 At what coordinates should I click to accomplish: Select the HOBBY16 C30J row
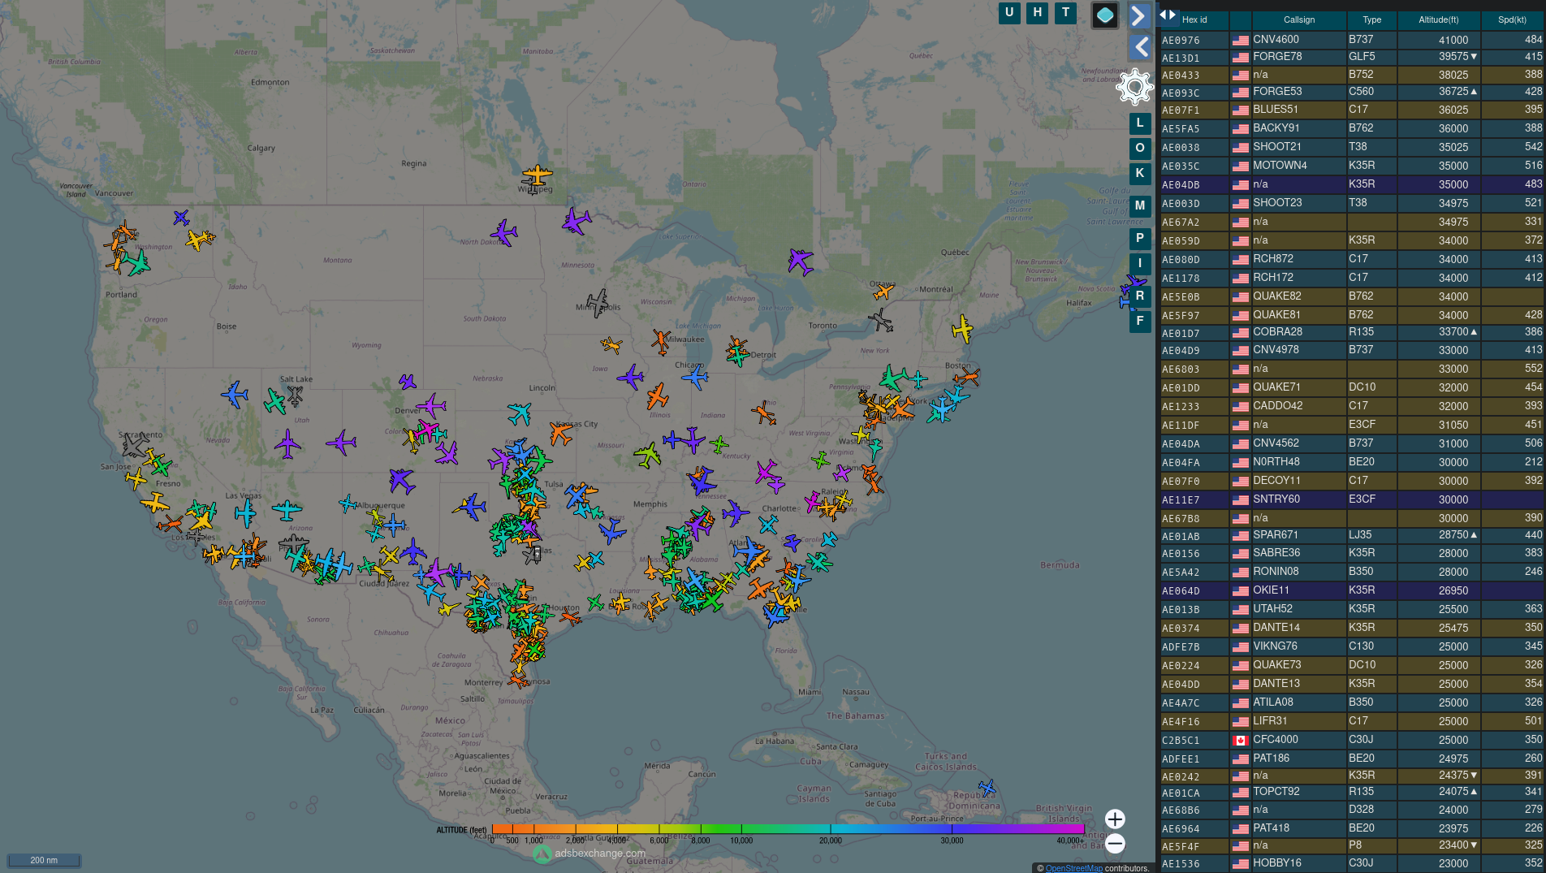pyautogui.click(x=1352, y=863)
